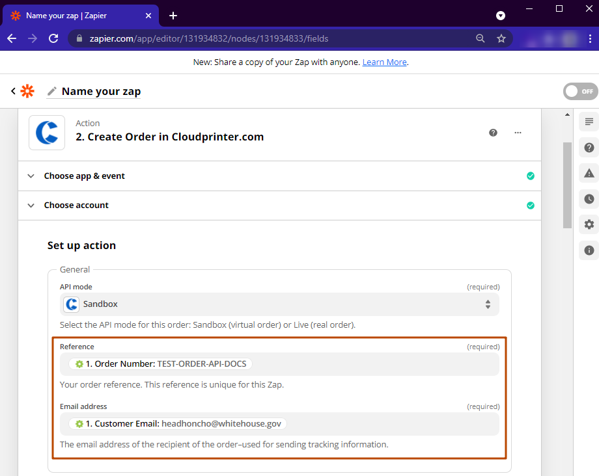
Task: Open the step three-dot options menu
Action: [518, 133]
